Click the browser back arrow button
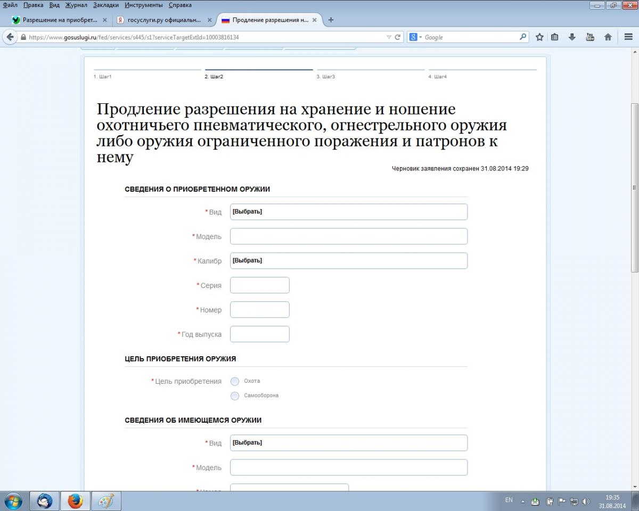639x511 pixels. pos(10,37)
